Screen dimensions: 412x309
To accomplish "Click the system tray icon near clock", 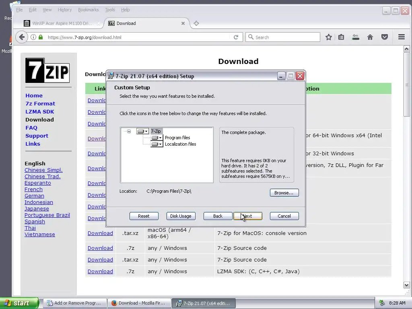I will 382,303.
